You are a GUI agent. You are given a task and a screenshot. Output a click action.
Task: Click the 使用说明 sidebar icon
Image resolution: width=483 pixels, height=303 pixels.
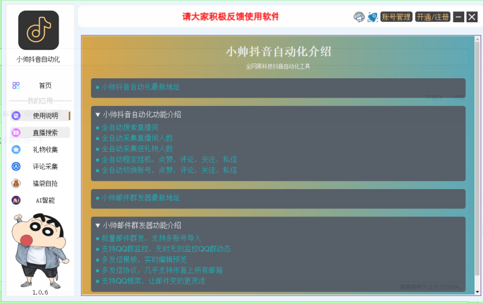click(16, 116)
